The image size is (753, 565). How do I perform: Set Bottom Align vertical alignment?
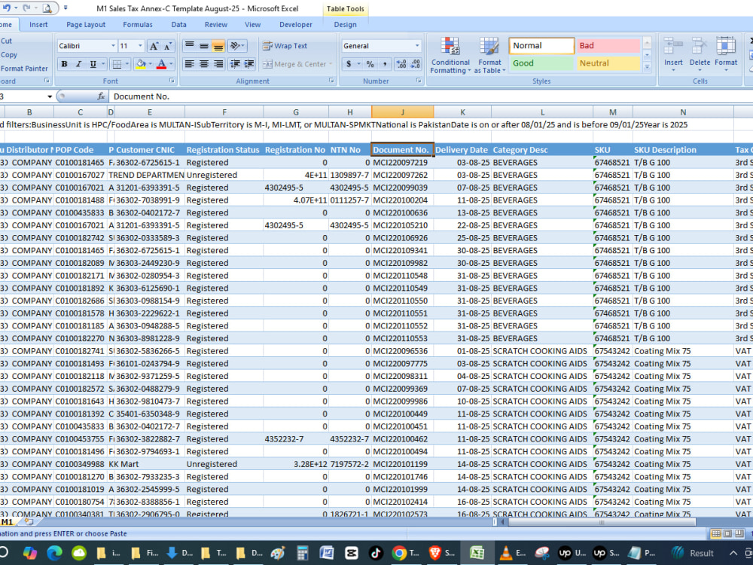(x=218, y=46)
